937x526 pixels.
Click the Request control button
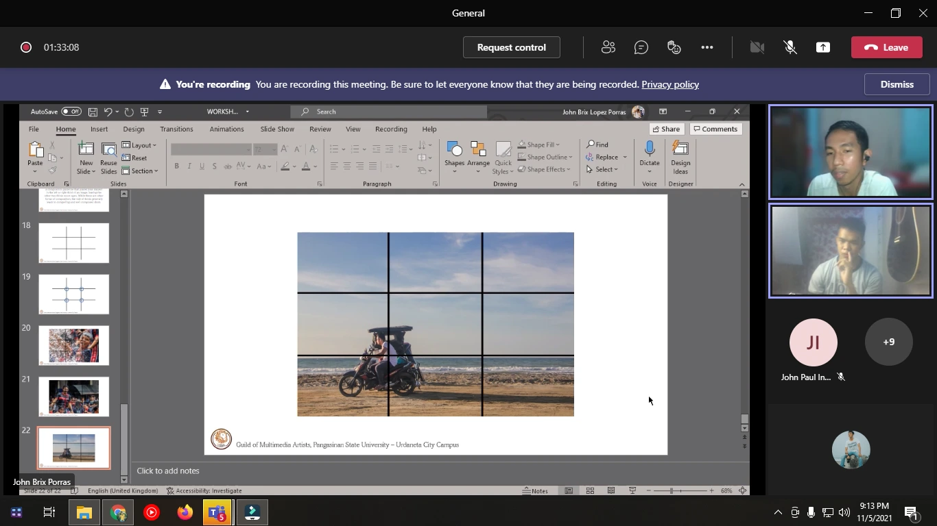pyautogui.click(x=511, y=47)
